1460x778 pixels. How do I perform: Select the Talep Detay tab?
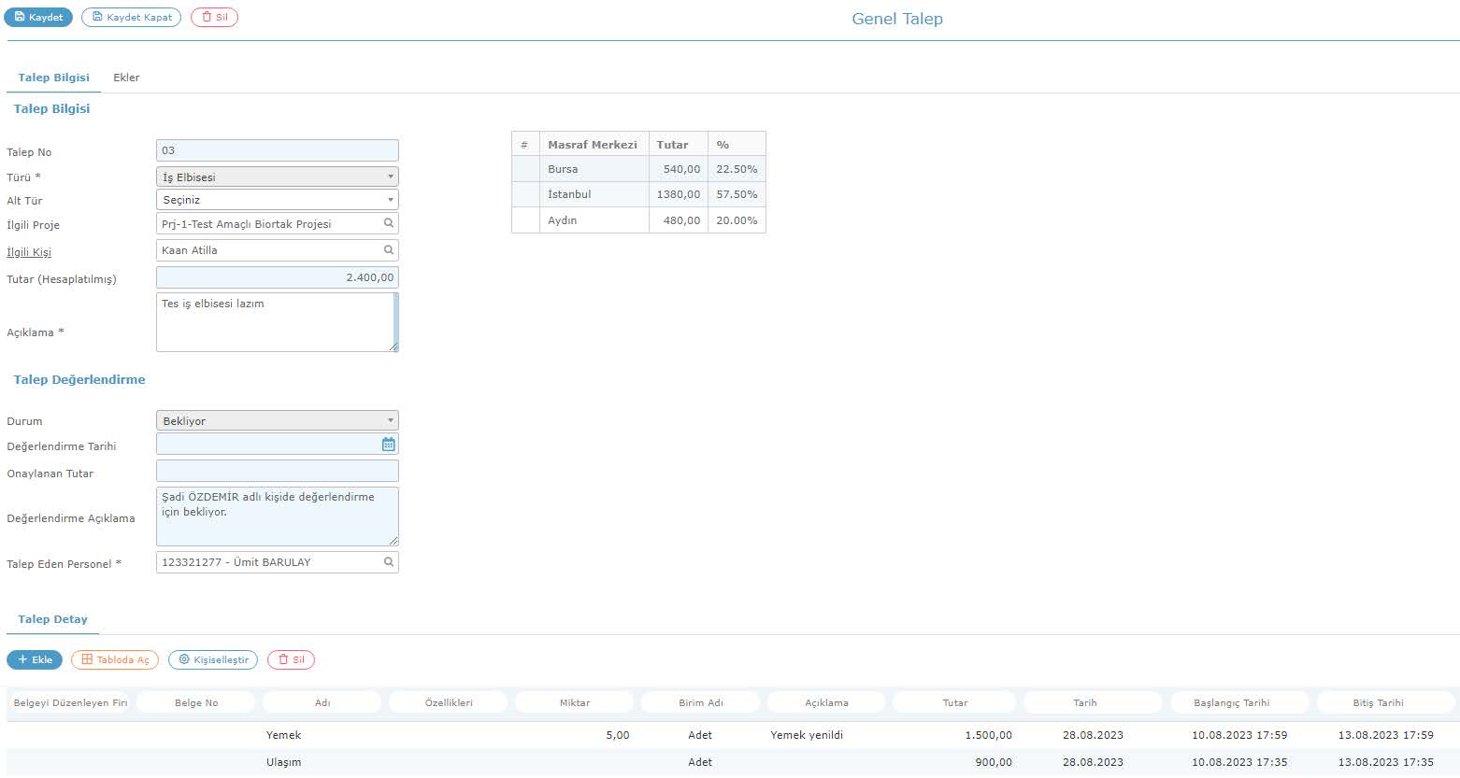(52, 619)
